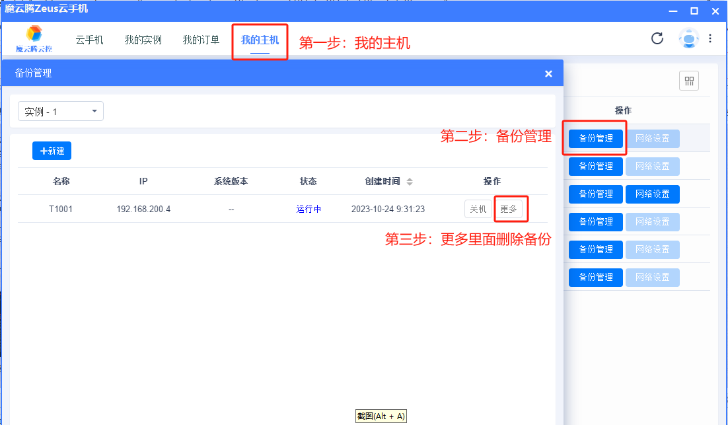
Task: Open the three-dot overflow menu
Action: 711,38
